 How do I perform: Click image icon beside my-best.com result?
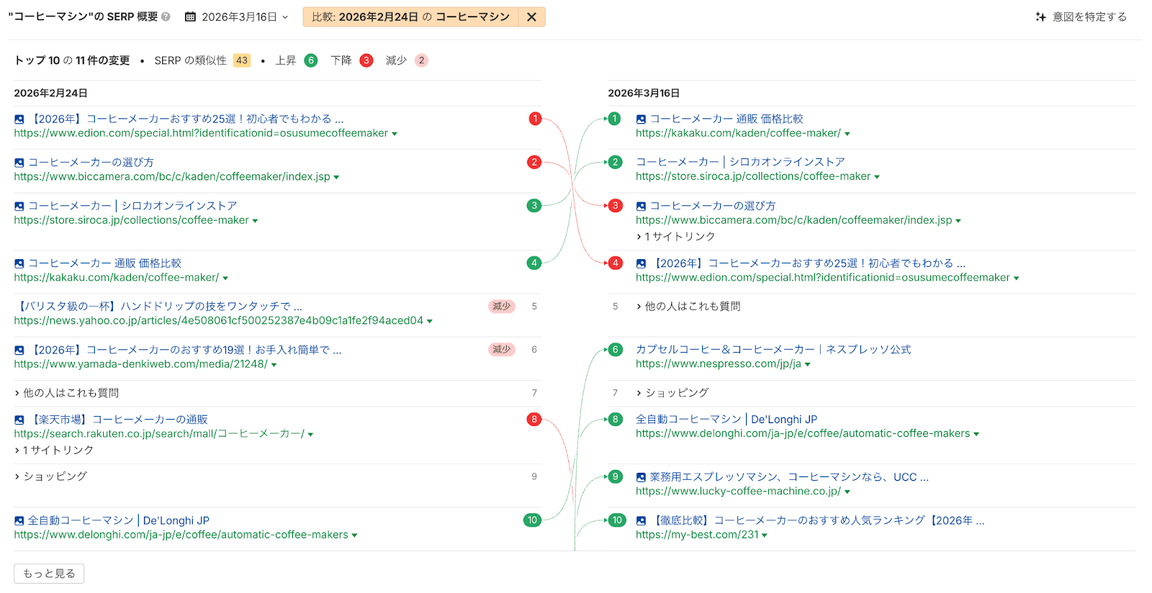coord(641,520)
